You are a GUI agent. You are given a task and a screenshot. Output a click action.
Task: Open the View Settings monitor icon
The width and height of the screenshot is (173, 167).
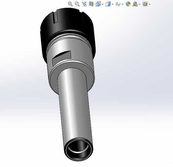click(x=145, y=4)
